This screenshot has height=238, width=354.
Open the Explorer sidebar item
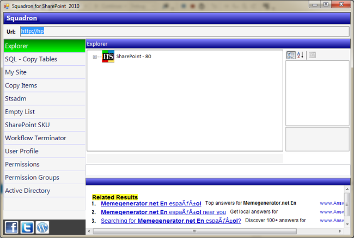[45, 46]
